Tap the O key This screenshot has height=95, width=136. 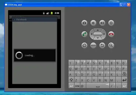click(x=118, y=68)
